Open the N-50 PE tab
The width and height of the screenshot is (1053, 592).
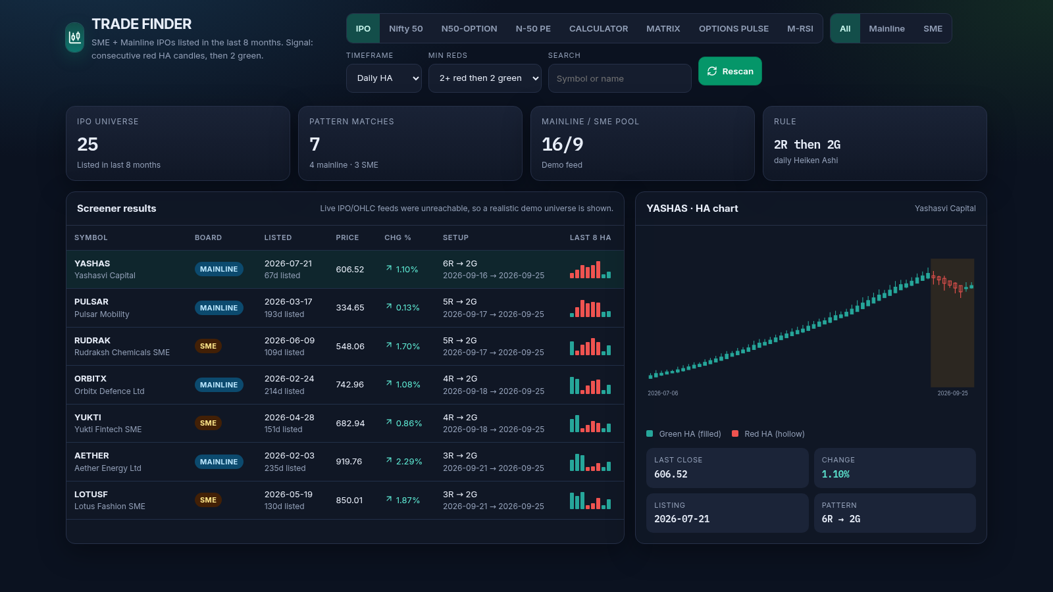pos(533,29)
